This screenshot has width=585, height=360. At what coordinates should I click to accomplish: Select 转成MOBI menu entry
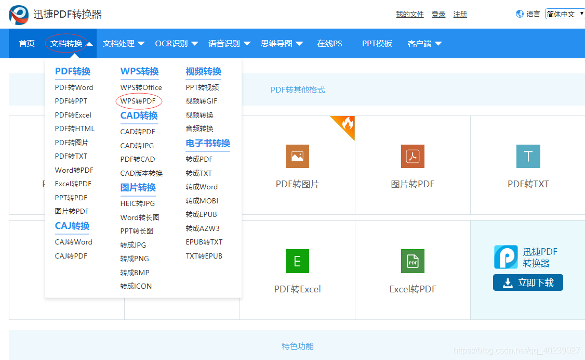(202, 201)
